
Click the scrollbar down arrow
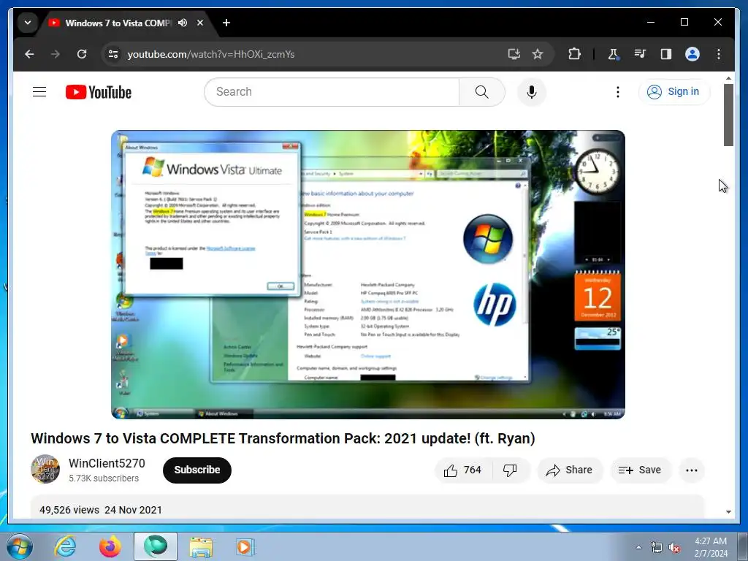coord(728,512)
